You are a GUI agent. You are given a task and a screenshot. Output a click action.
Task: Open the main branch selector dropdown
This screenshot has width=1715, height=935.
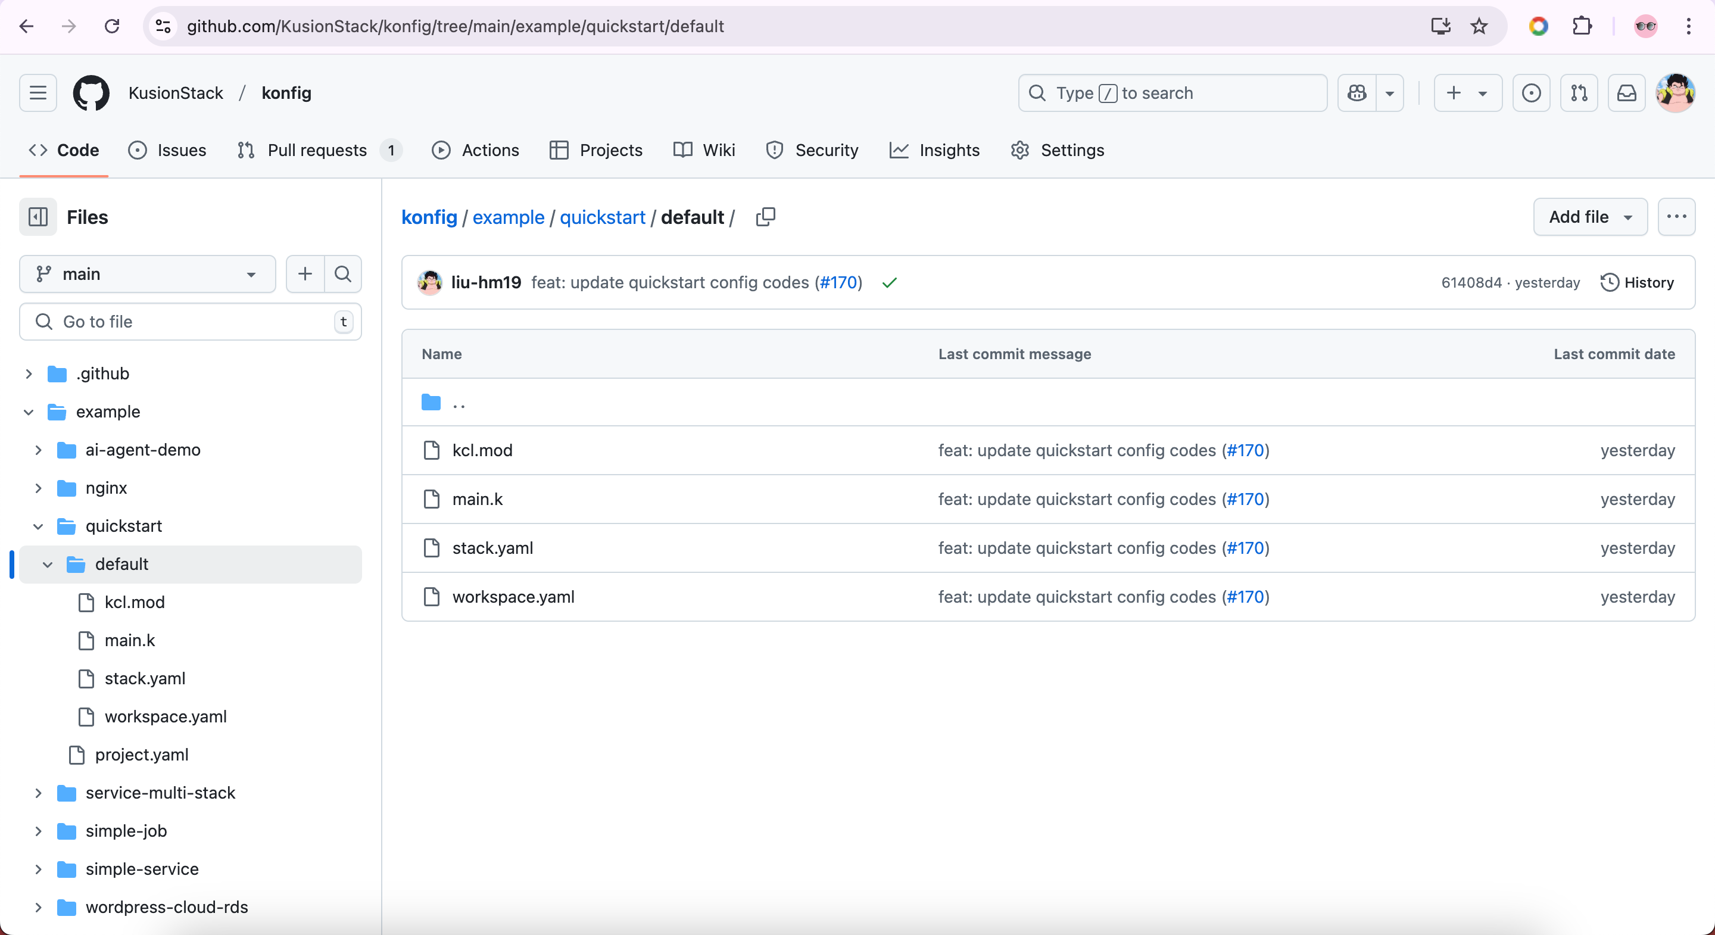coord(147,274)
